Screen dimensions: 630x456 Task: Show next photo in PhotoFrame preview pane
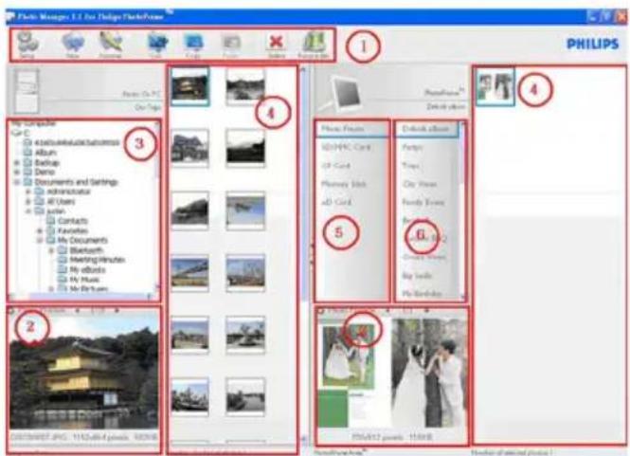click(426, 310)
